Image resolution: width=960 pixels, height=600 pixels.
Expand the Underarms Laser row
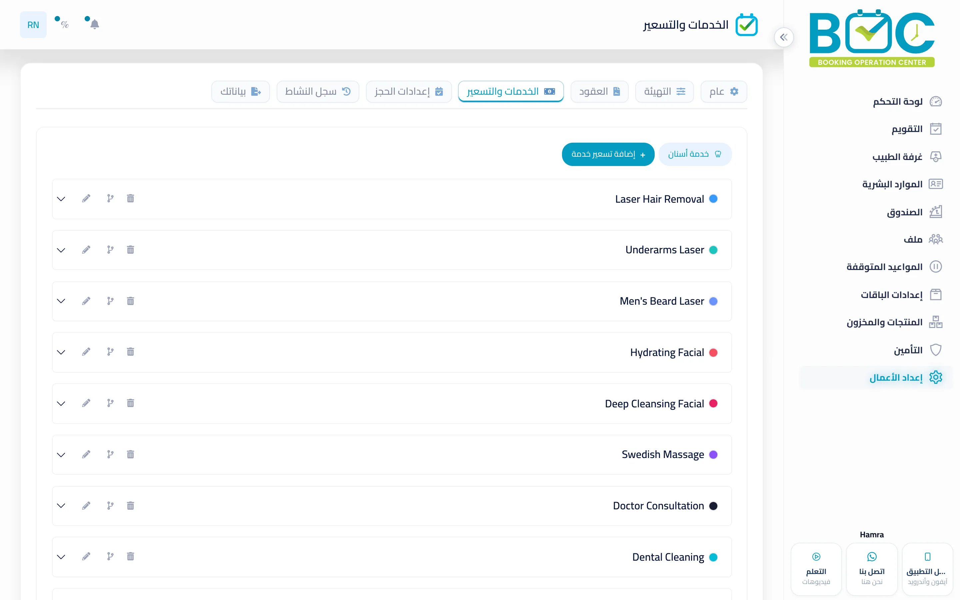point(61,250)
